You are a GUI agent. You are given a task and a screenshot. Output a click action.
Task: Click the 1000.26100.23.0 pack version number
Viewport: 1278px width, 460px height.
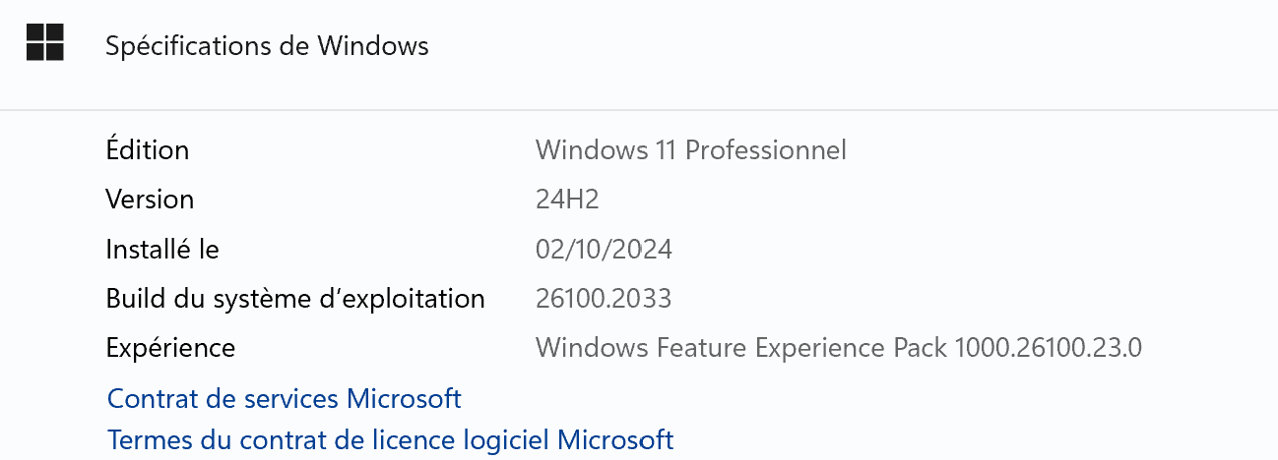[1049, 348]
